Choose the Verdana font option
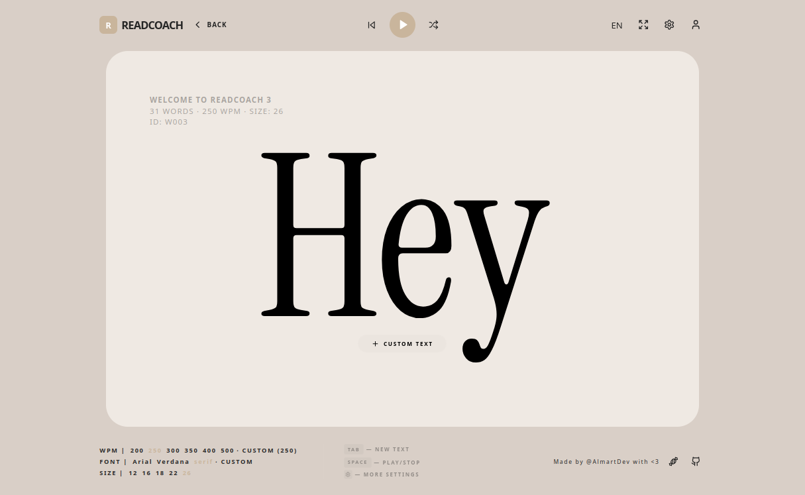805x495 pixels. (x=173, y=462)
